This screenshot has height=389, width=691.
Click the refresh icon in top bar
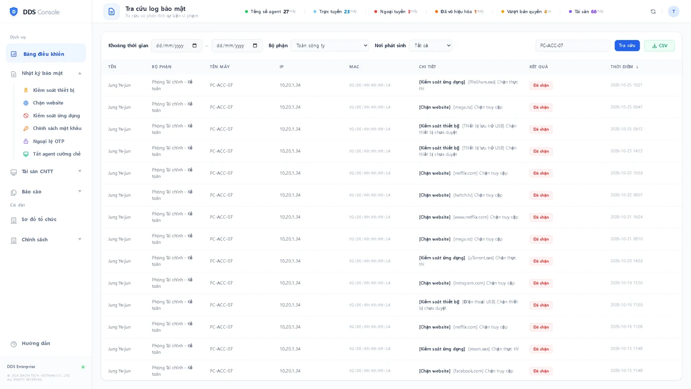point(653,11)
